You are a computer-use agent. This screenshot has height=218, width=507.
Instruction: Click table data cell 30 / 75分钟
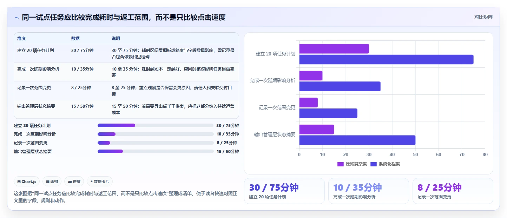coord(83,51)
